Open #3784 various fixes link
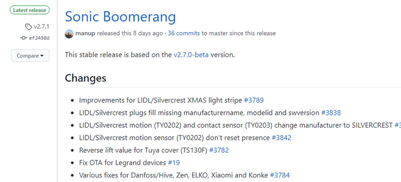Screen dimensions: 401x182 tap(280, 175)
